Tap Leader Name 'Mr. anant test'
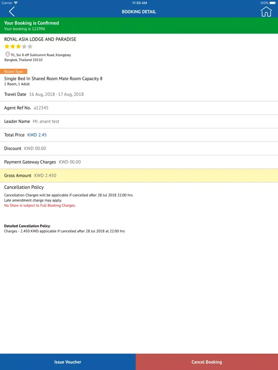278x370 pixels. [x=46, y=121]
